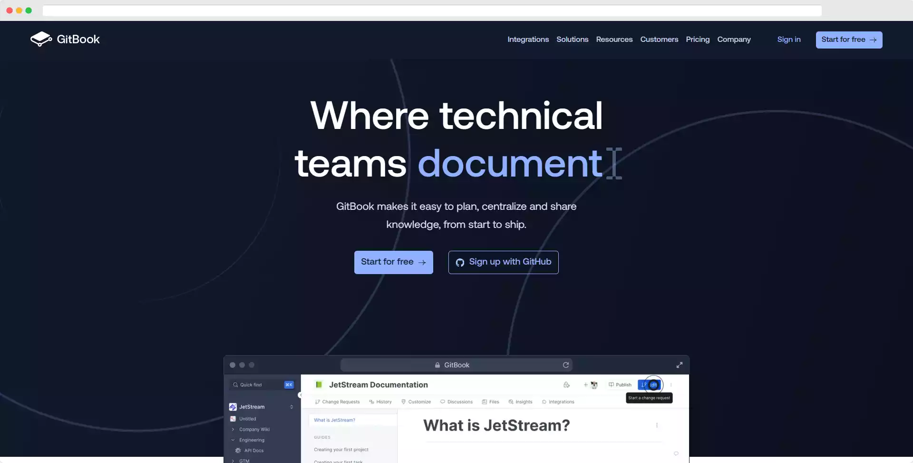Viewport: 913px width, 463px height.
Task: View the History icon
Action: (371, 402)
